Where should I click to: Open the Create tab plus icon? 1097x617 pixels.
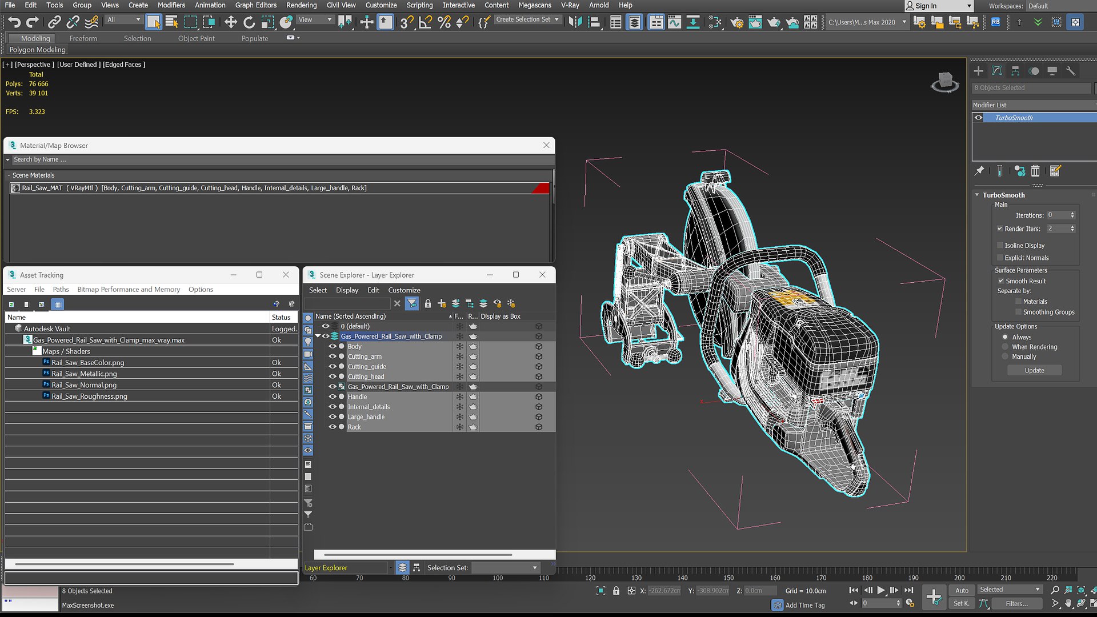(x=979, y=71)
